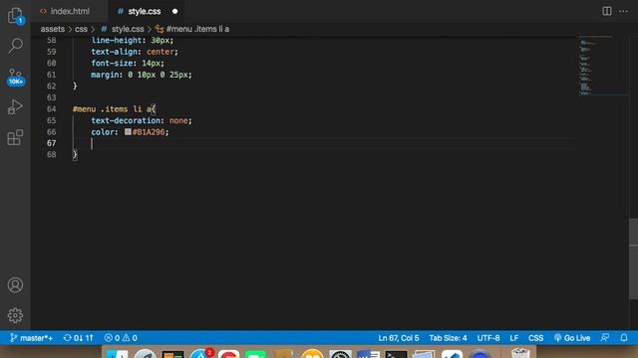The width and height of the screenshot is (638, 358).
Task: Select the style.css tab
Action: pos(145,11)
